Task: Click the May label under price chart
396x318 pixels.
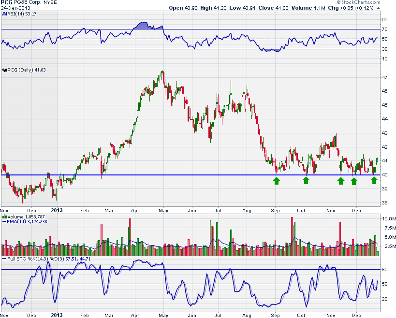Action: point(163,211)
